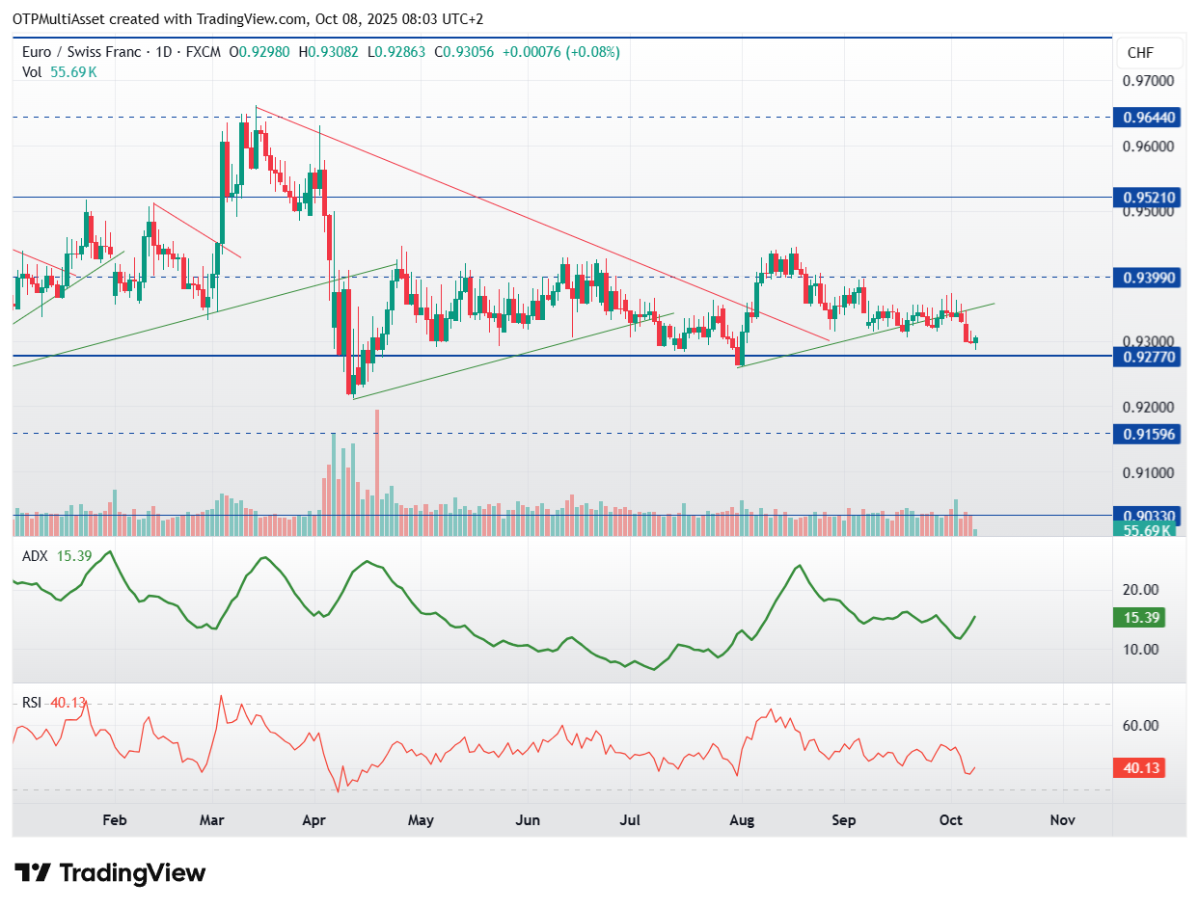This screenshot has width=1199, height=909.
Task: Click the 0.92000 price scale tick
Action: pos(1149,407)
